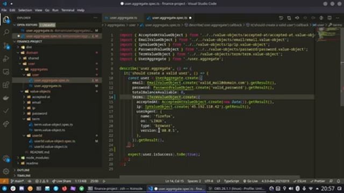Click the Go Live button in status bar
Screen dimensions: 344x193
pos(250,181)
